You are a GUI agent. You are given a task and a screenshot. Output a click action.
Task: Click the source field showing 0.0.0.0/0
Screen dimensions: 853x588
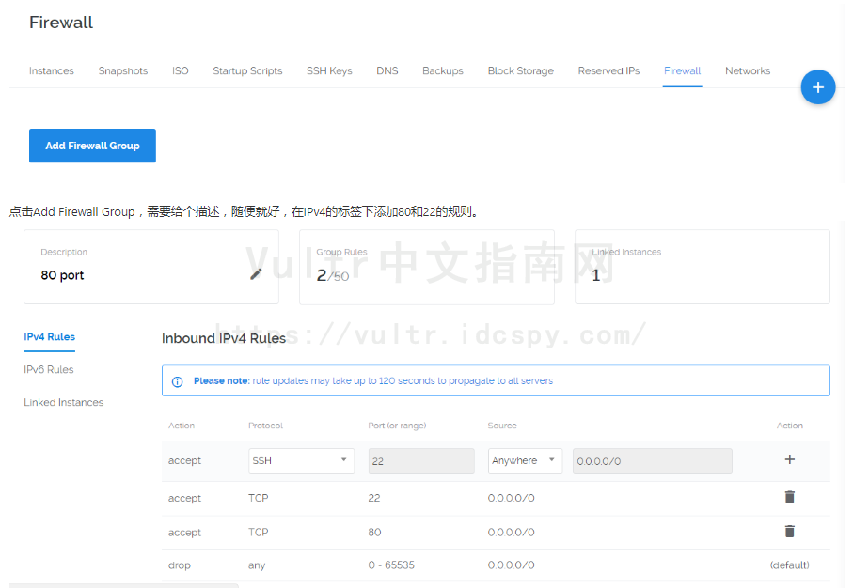653,461
